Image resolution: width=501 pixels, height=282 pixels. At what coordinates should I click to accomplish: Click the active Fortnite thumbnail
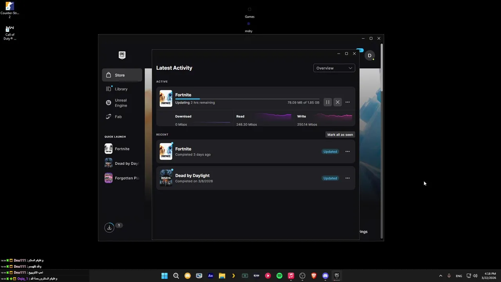click(x=166, y=98)
